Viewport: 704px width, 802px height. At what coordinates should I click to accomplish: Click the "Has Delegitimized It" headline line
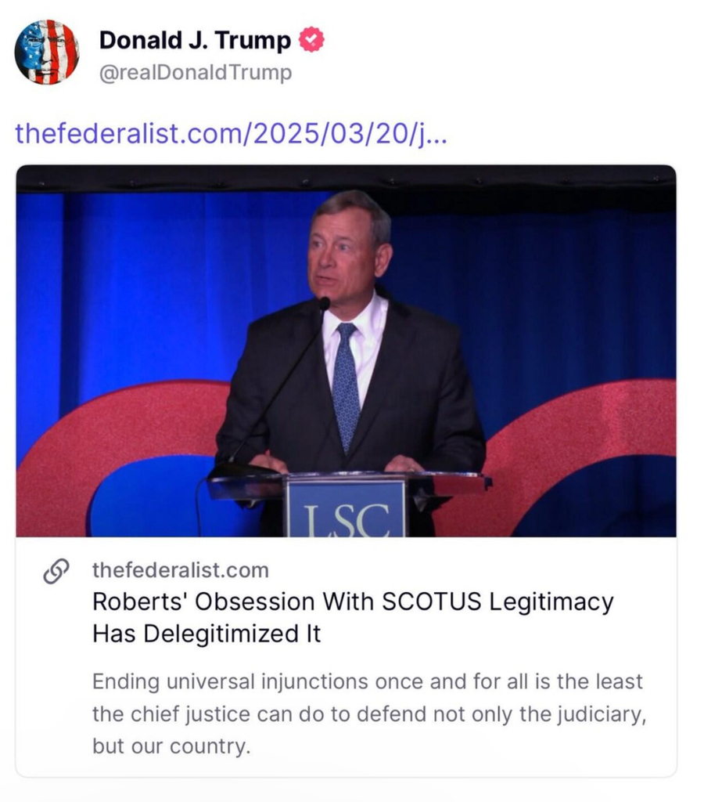[207, 634]
